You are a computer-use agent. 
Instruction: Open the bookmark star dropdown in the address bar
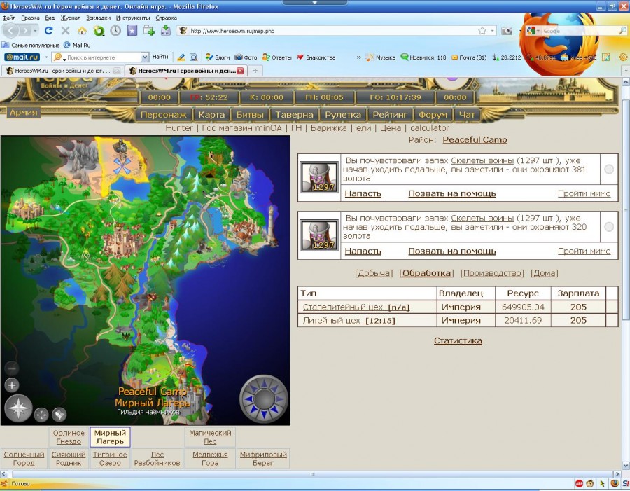[x=492, y=31]
